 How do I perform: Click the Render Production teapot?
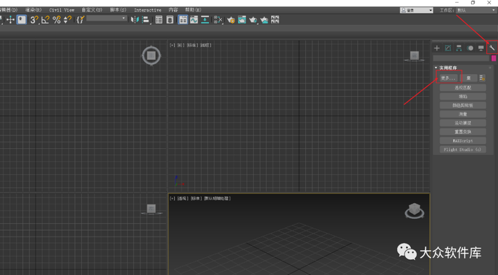point(253,20)
